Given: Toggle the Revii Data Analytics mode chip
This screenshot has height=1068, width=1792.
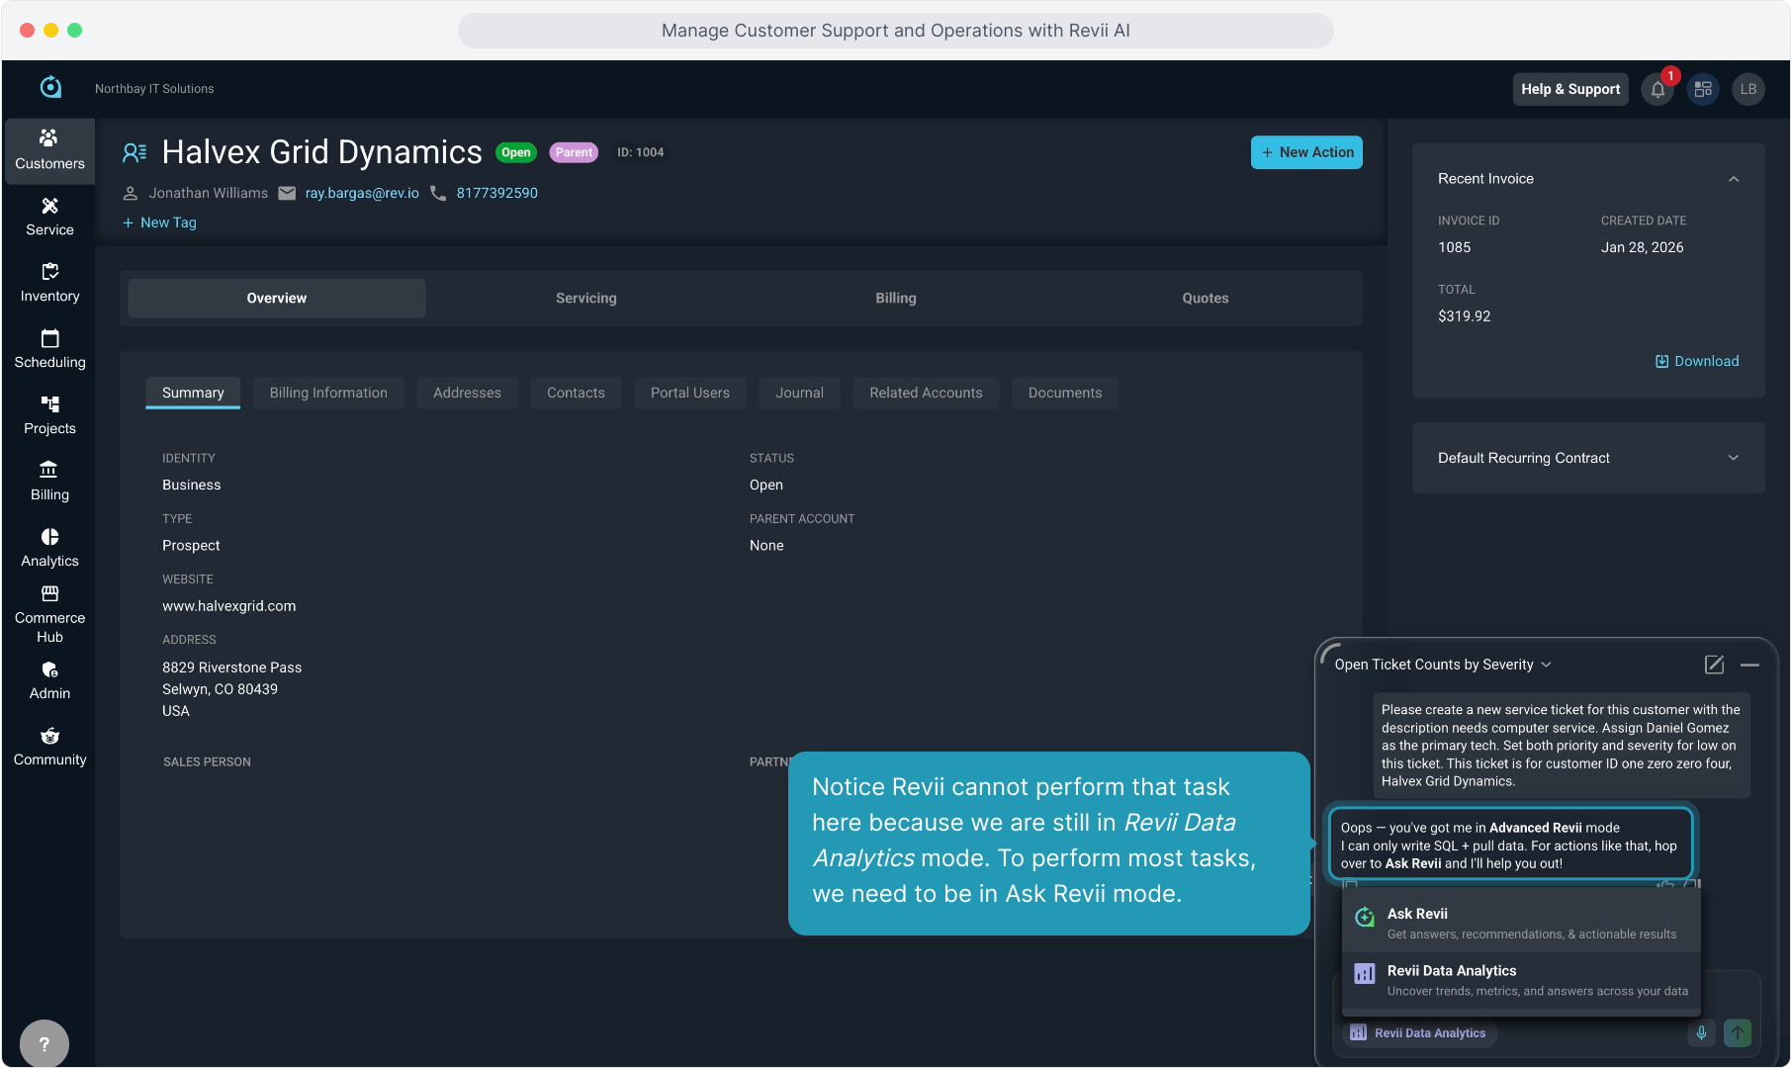Looking at the screenshot, I should (x=1419, y=1033).
